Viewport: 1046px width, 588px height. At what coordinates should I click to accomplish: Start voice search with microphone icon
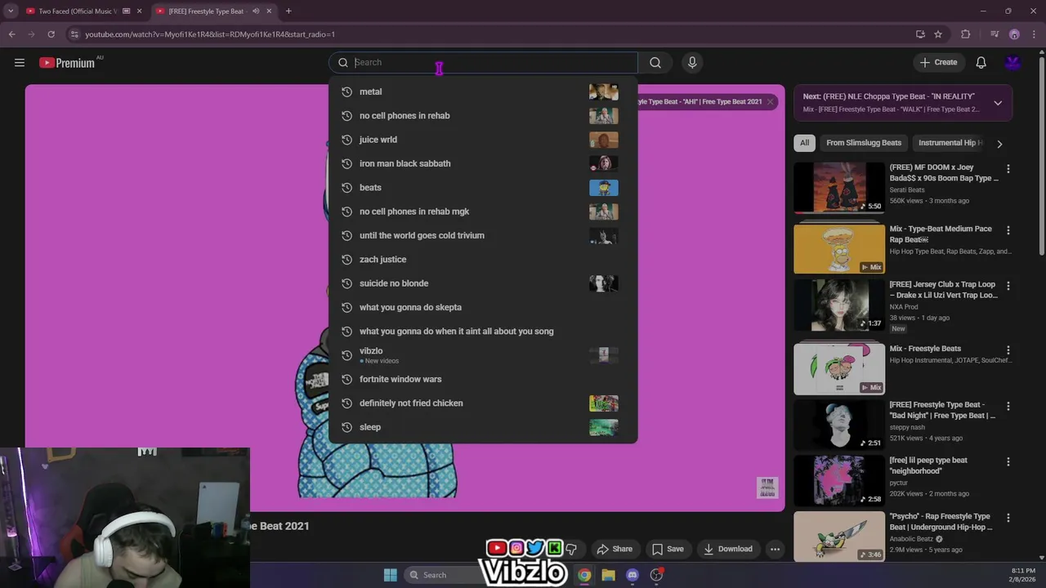point(692,63)
